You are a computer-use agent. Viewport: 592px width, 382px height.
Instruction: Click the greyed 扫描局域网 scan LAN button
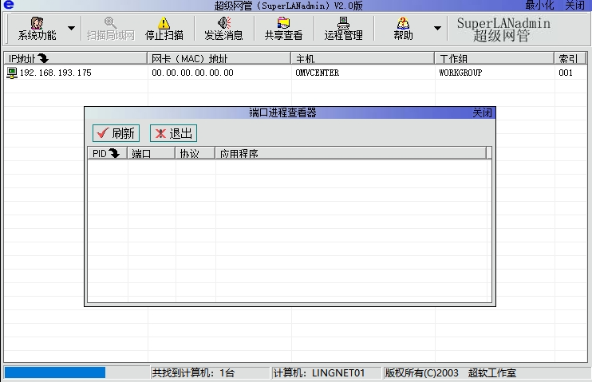pos(110,29)
